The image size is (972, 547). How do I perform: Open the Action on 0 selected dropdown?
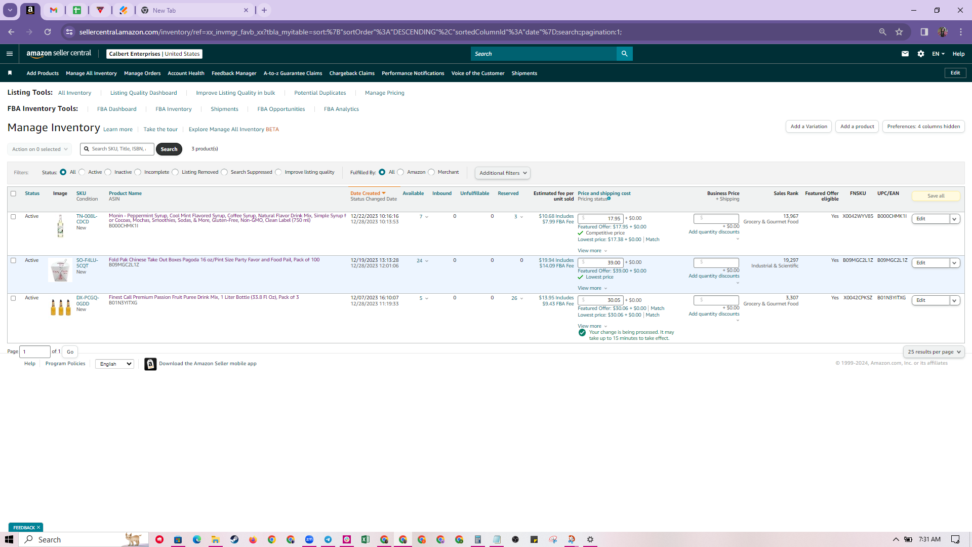point(39,149)
